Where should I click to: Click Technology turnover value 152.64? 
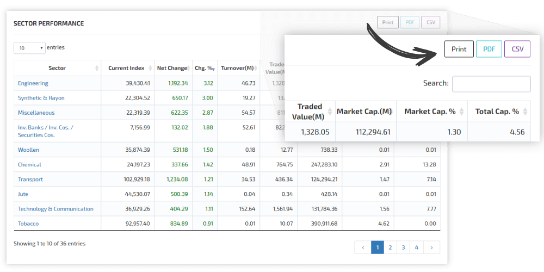(x=248, y=209)
